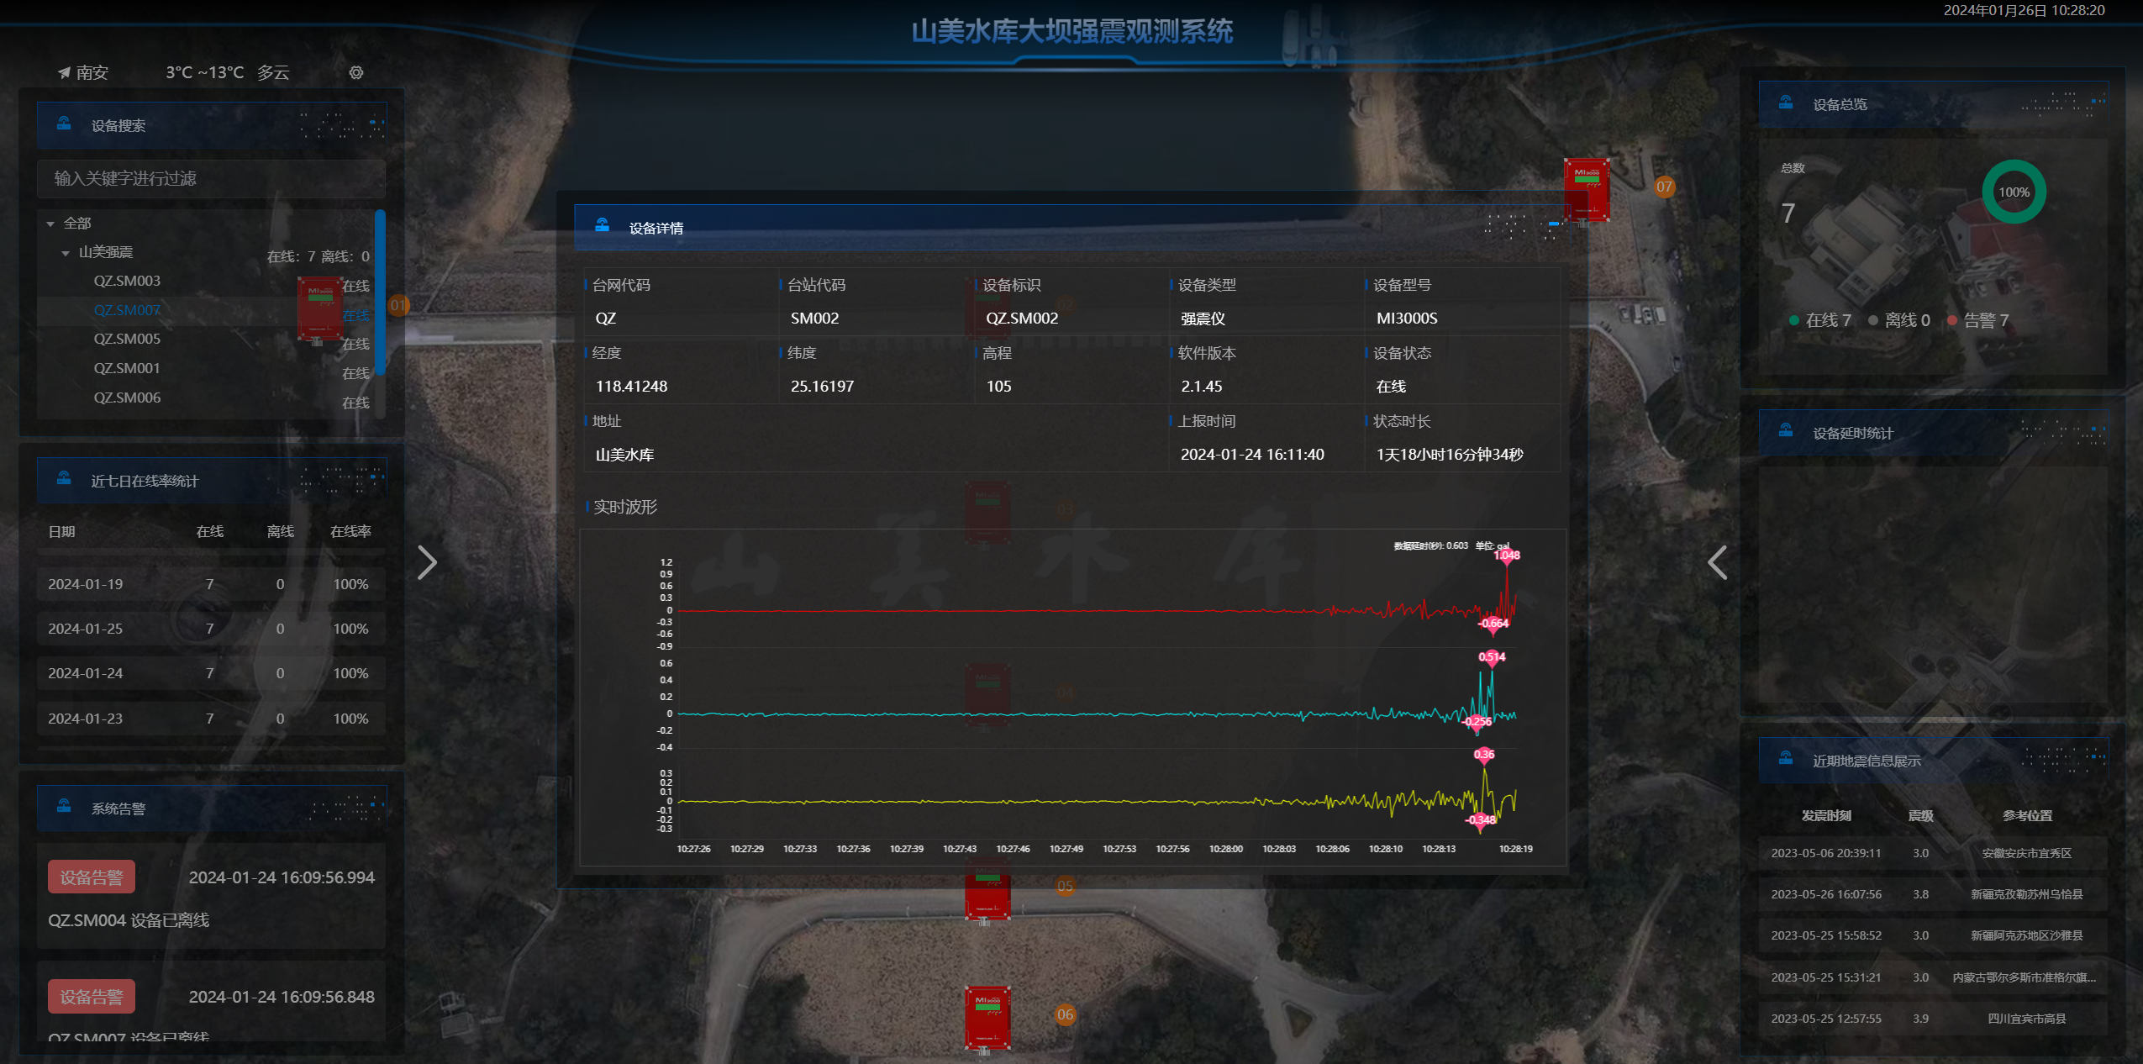Click the location arrow icon next to 南安
Image resolution: width=2143 pixels, height=1064 pixels.
[64, 73]
